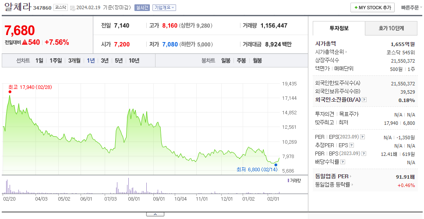This screenshot has height=219, width=424.
Task: Click the 전일 value 7,140
Action: click(x=122, y=26)
